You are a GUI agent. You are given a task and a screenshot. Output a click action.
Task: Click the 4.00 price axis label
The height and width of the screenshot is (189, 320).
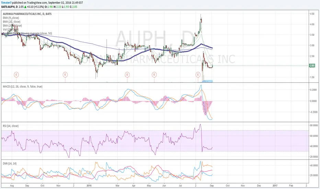pyautogui.click(x=312, y=24)
